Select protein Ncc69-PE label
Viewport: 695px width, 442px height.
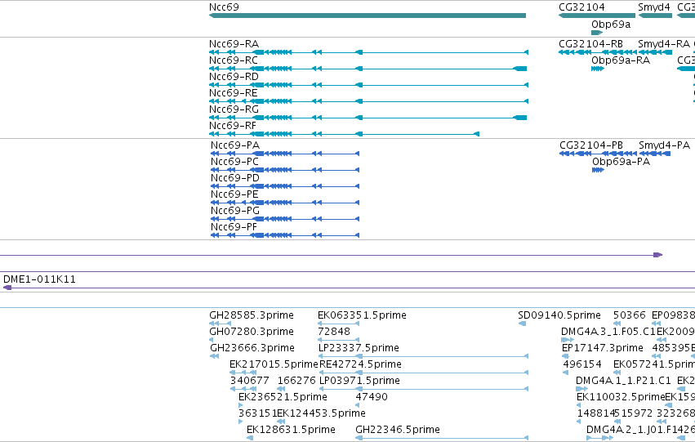(x=235, y=194)
